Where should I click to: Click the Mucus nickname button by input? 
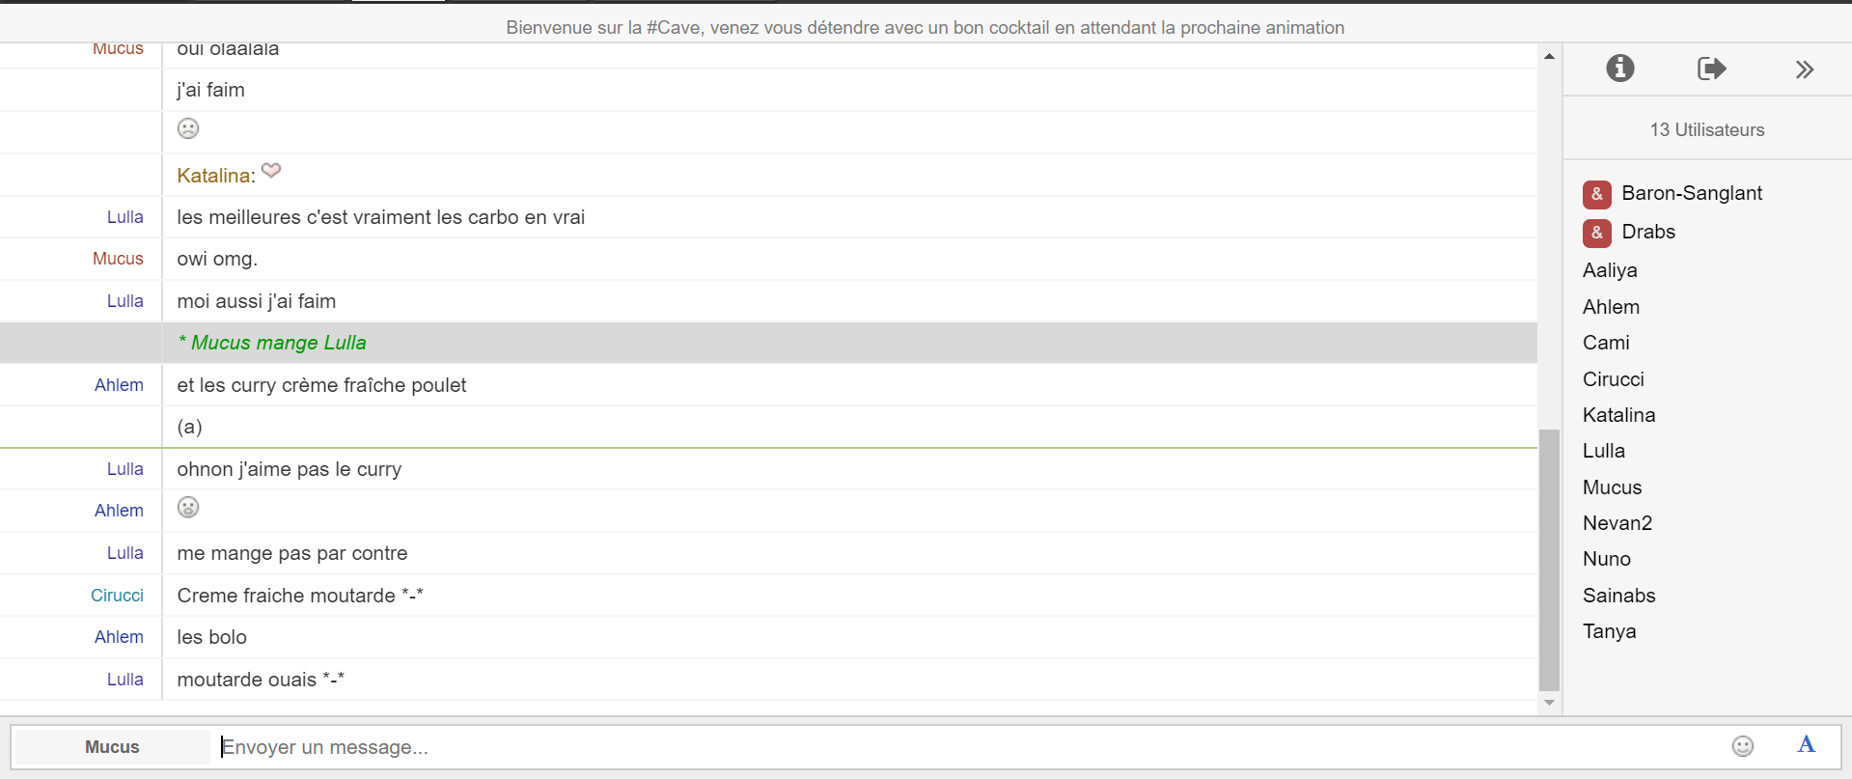pos(112,747)
